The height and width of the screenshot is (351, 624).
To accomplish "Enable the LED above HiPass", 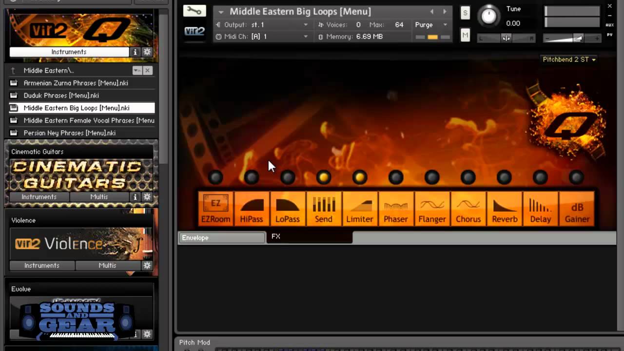I will tap(252, 177).
